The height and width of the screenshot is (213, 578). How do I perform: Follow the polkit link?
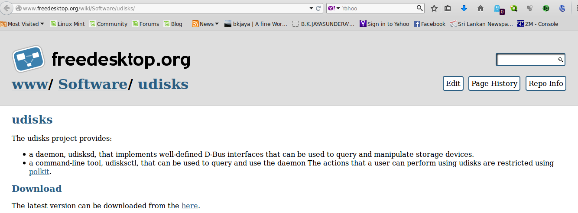pyautogui.click(x=39, y=172)
